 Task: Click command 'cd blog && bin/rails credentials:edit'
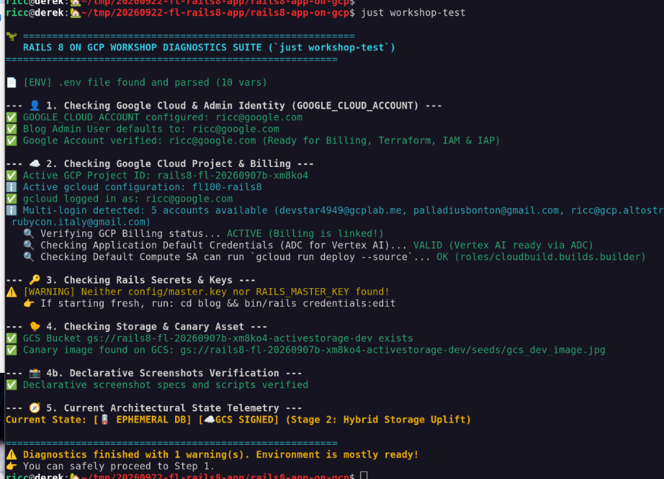(288, 303)
